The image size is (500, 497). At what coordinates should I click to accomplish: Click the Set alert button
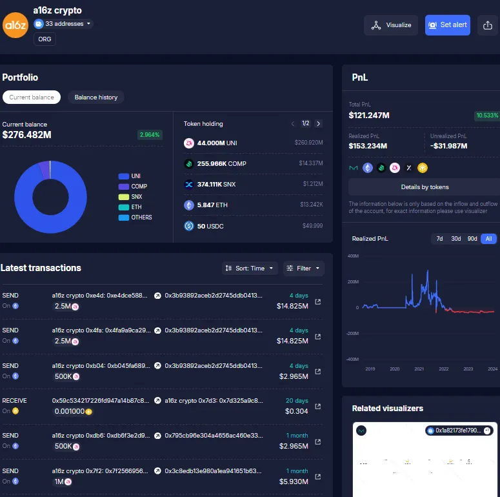coord(447,25)
